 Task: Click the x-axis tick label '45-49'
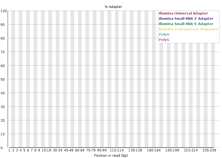[x=69, y=150]
